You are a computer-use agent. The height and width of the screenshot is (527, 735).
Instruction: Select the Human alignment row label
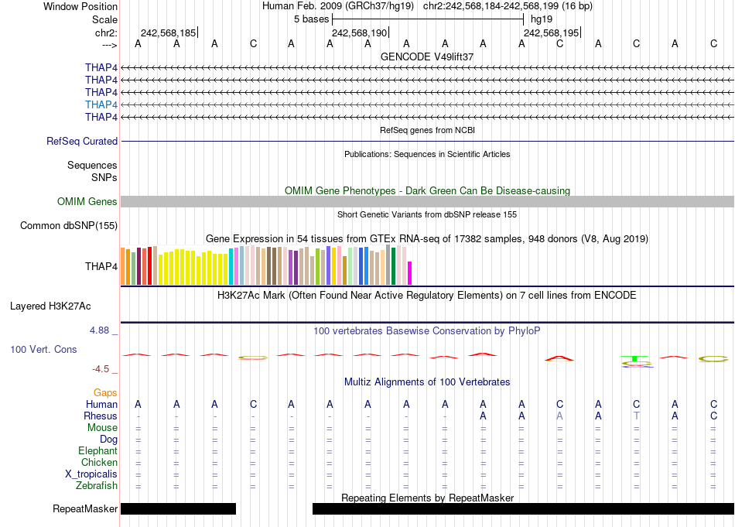click(x=101, y=404)
